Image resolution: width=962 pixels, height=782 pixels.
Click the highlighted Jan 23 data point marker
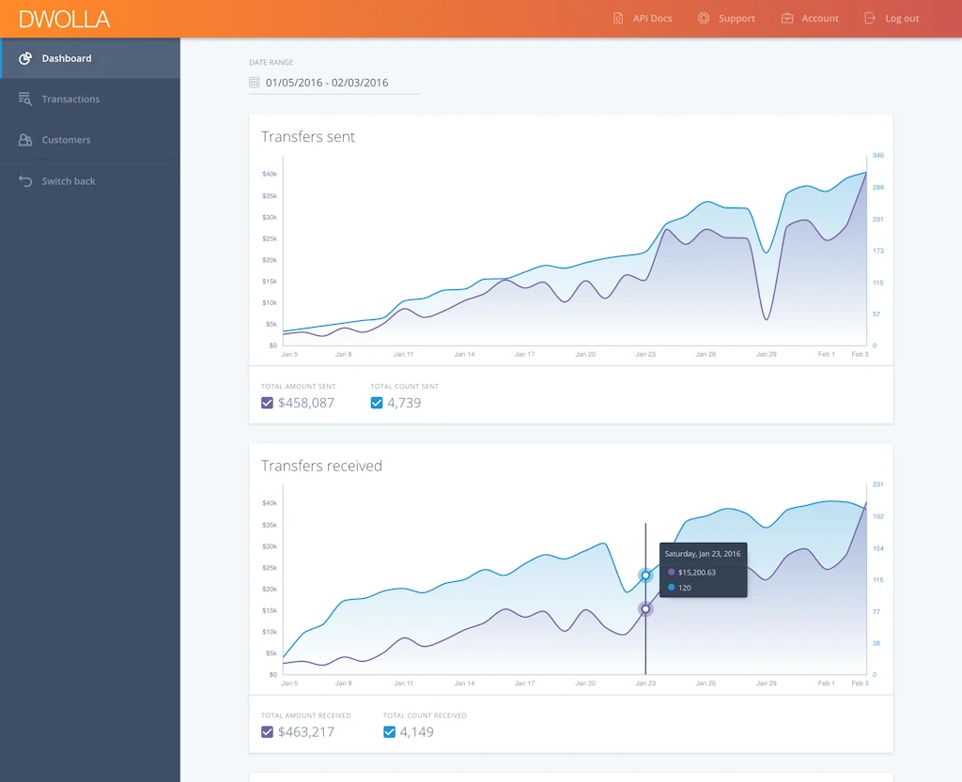click(x=645, y=575)
